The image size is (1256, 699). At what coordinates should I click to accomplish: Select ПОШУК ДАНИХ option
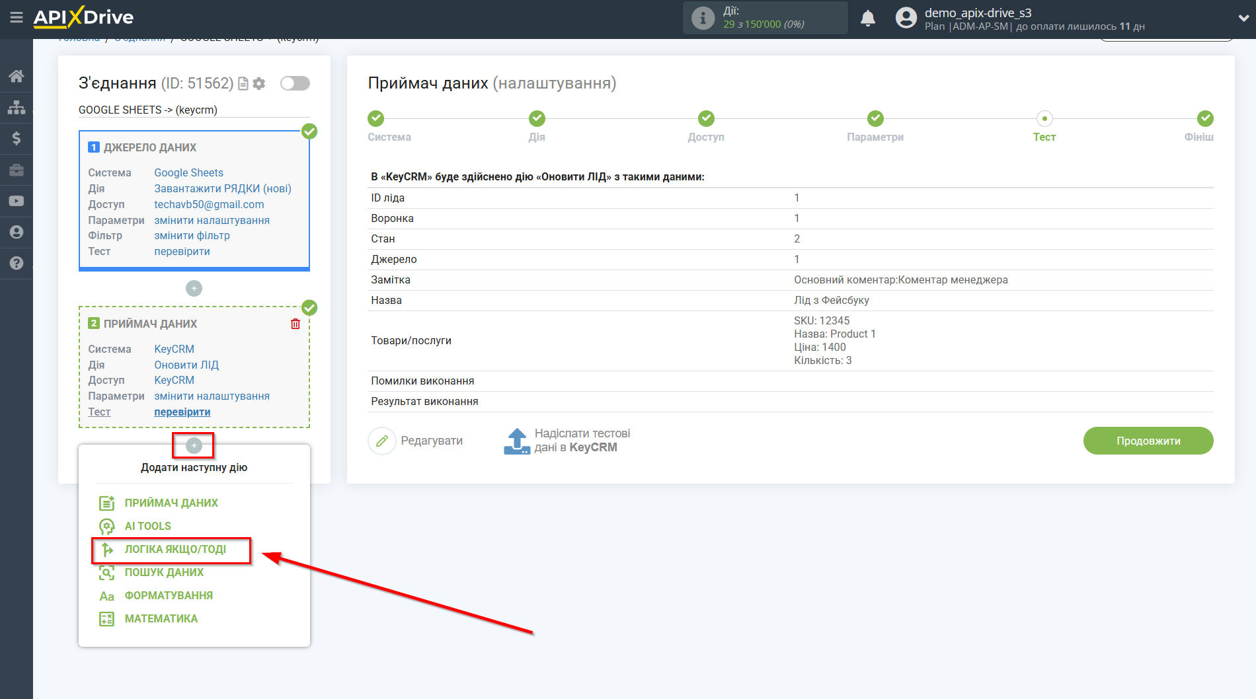click(x=164, y=572)
